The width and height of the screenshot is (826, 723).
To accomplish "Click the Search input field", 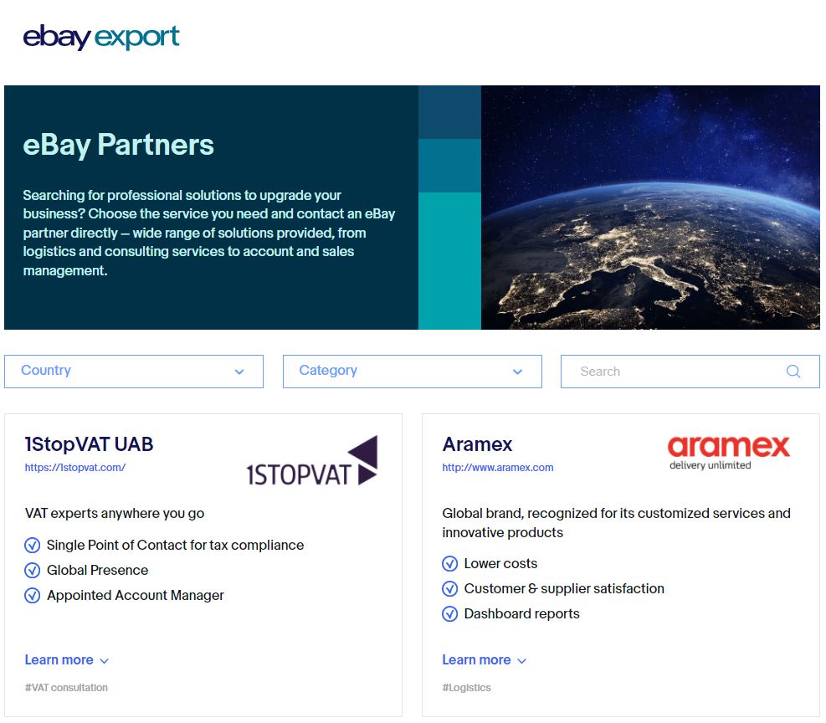I will click(690, 372).
